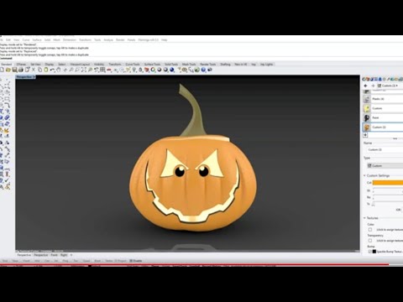Open the Surface menu
403x302 pixels.
tap(37, 40)
